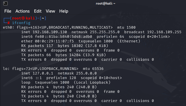Click the root㉿kali prompt text

tap(23, 18)
